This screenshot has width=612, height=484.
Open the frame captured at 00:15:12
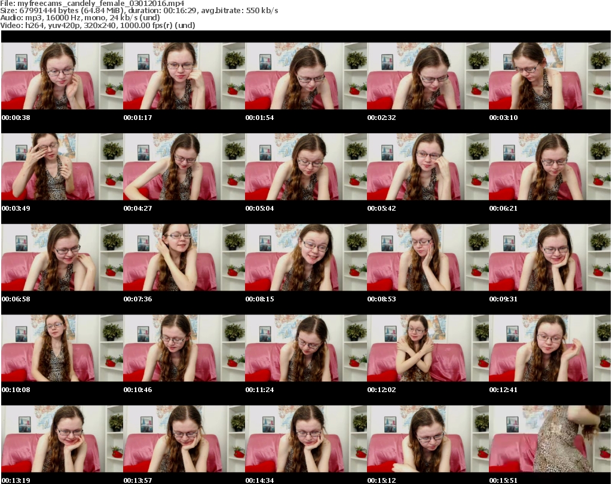(428, 439)
